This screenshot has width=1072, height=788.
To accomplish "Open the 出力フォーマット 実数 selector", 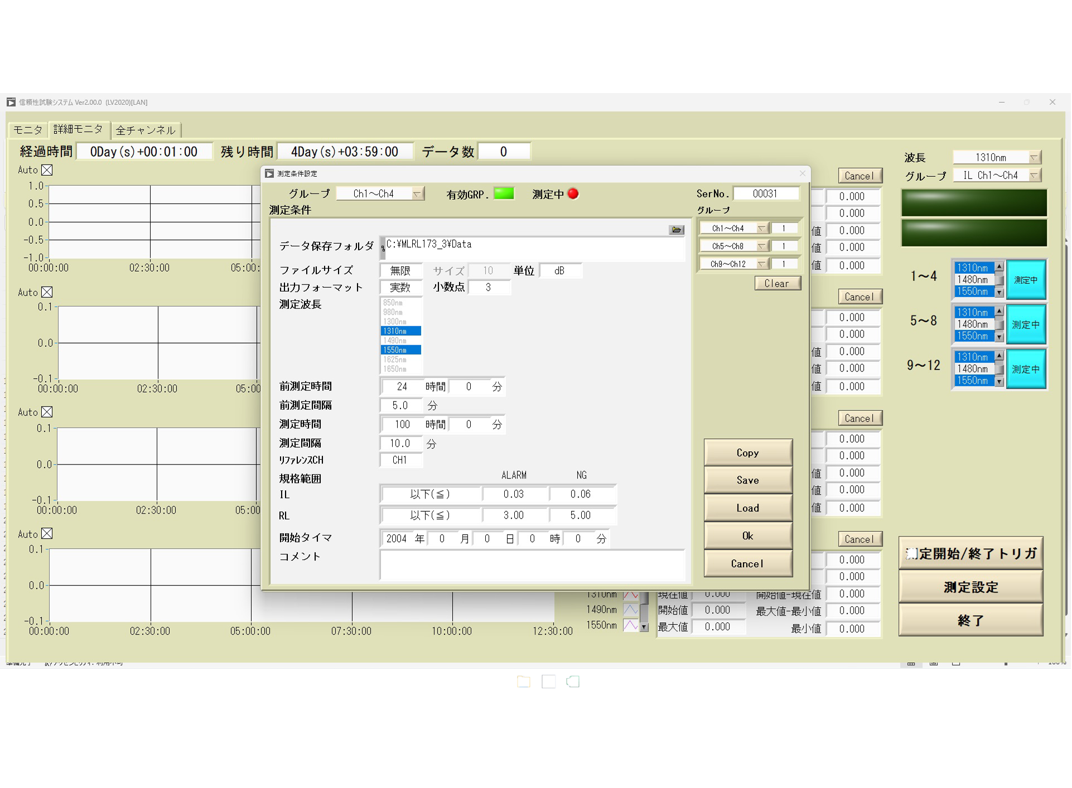I will click(400, 287).
